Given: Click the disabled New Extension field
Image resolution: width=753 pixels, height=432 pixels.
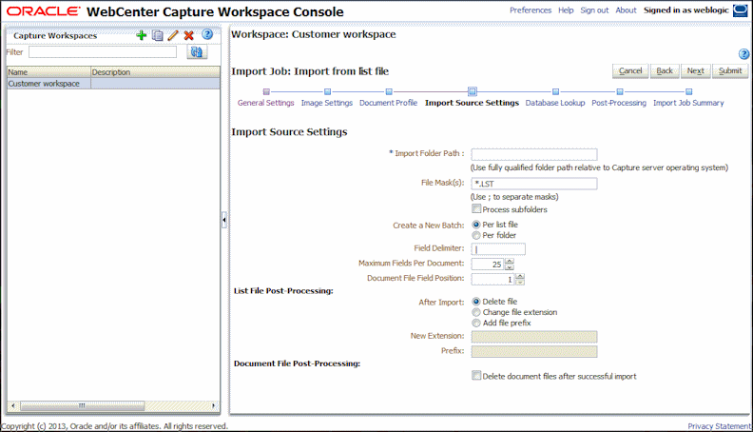Looking at the screenshot, I should pos(534,337).
